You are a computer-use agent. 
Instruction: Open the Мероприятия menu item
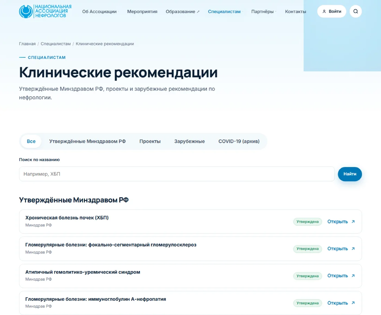(x=142, y=12)
